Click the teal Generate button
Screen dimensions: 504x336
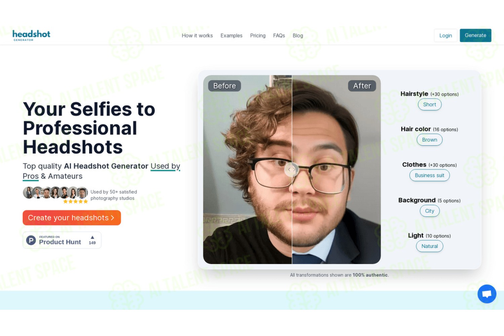(x=475, y=35)
